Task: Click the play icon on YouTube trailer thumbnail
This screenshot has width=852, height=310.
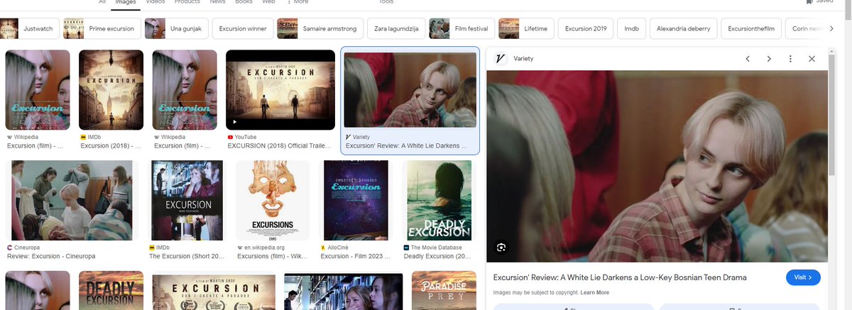Action: [x=236, y=121]
